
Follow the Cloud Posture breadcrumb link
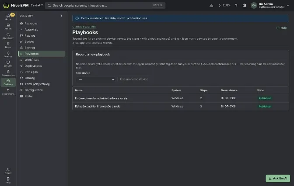click(x=84, y=27)
